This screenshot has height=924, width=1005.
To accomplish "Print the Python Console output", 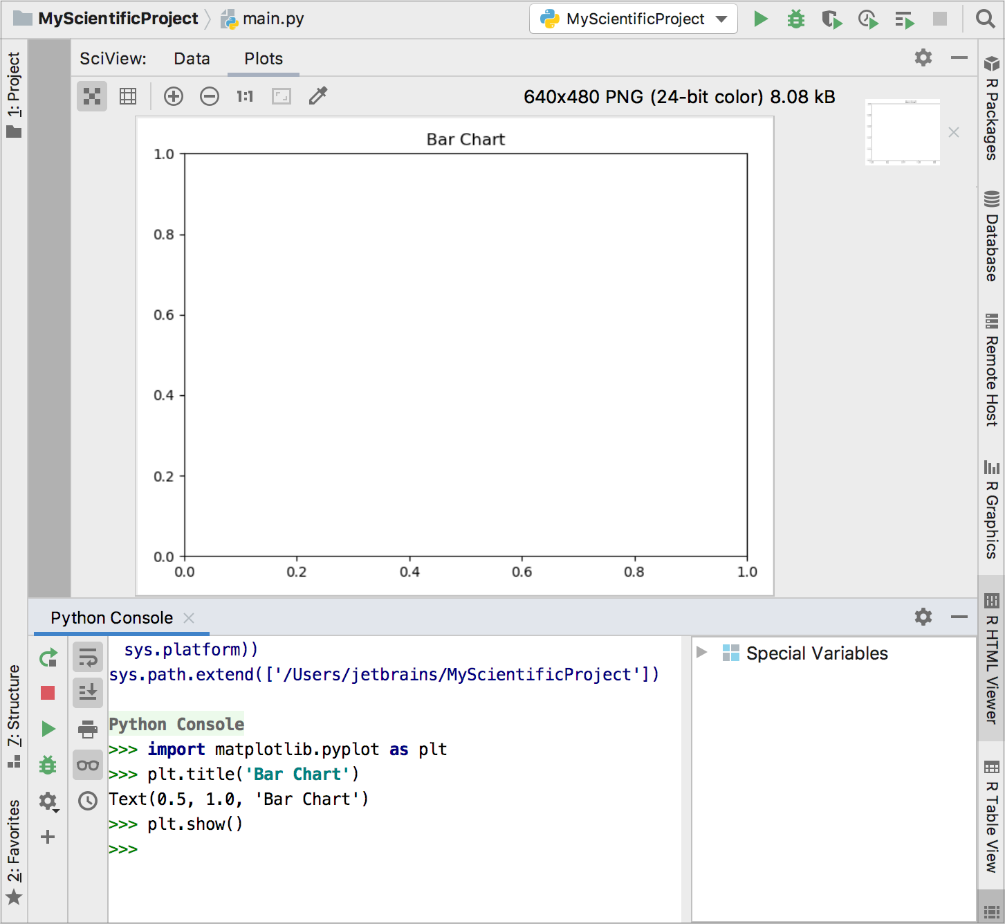I will [87, 729].
